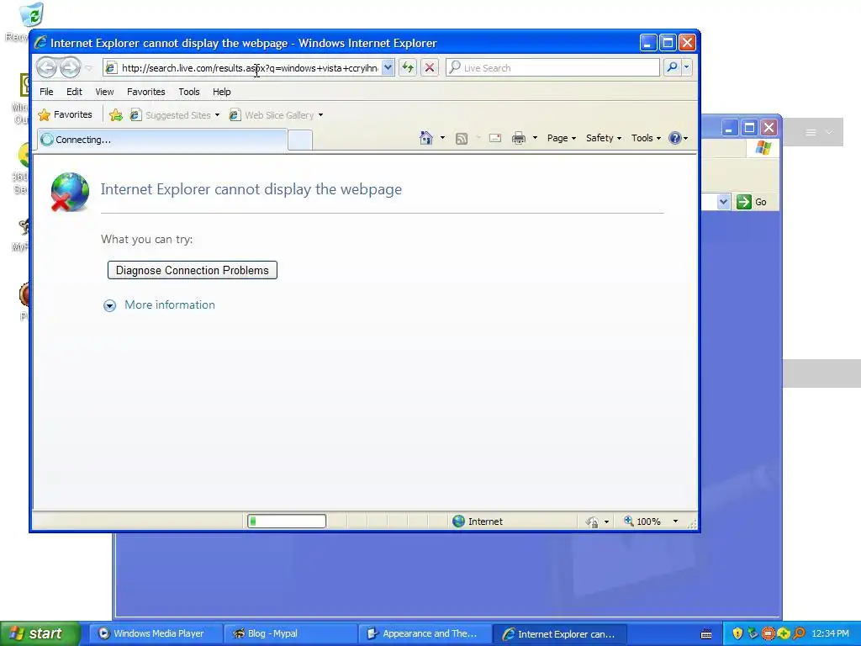
Task: Click the orange circular tray icon
Action: (769, 633)
